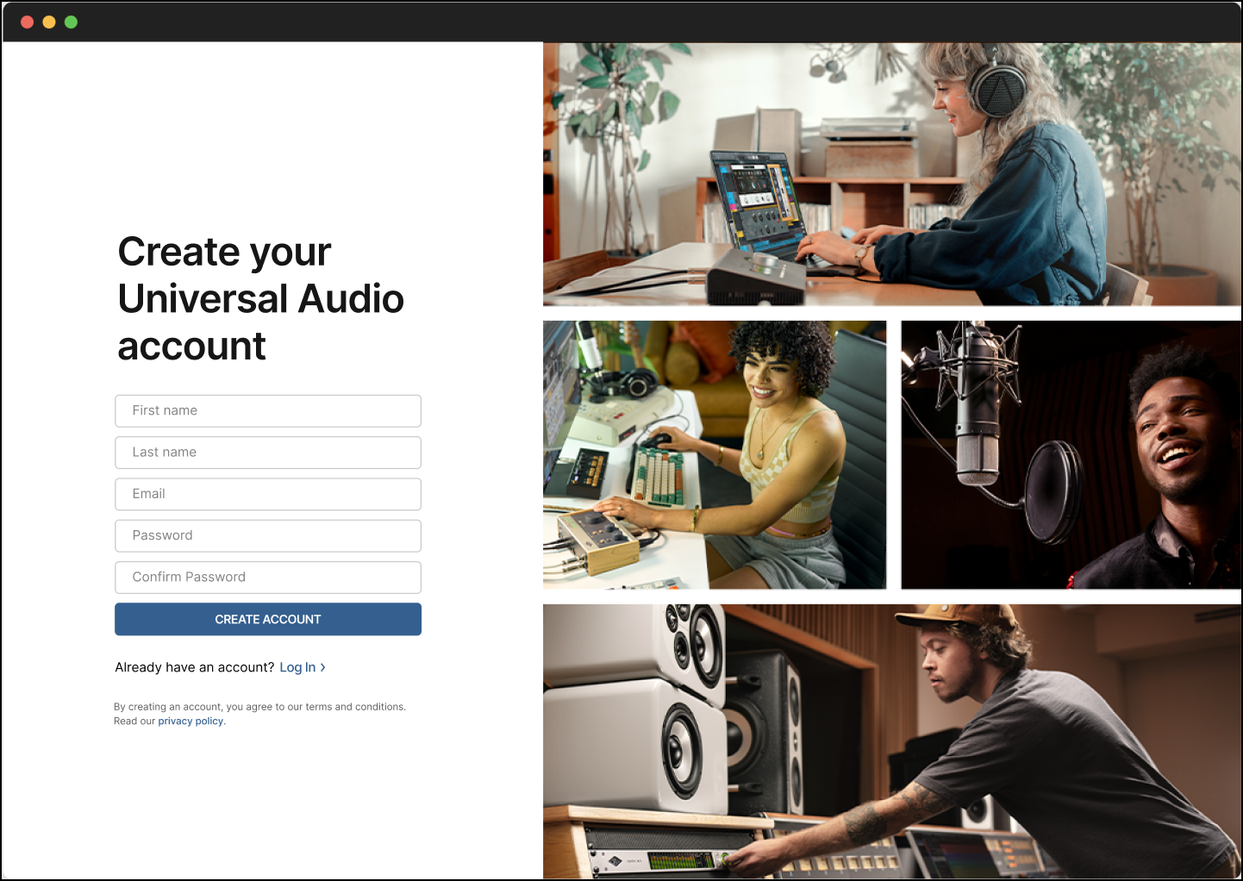Maximize the window with the green button
1243x881 pixels.
71,22
